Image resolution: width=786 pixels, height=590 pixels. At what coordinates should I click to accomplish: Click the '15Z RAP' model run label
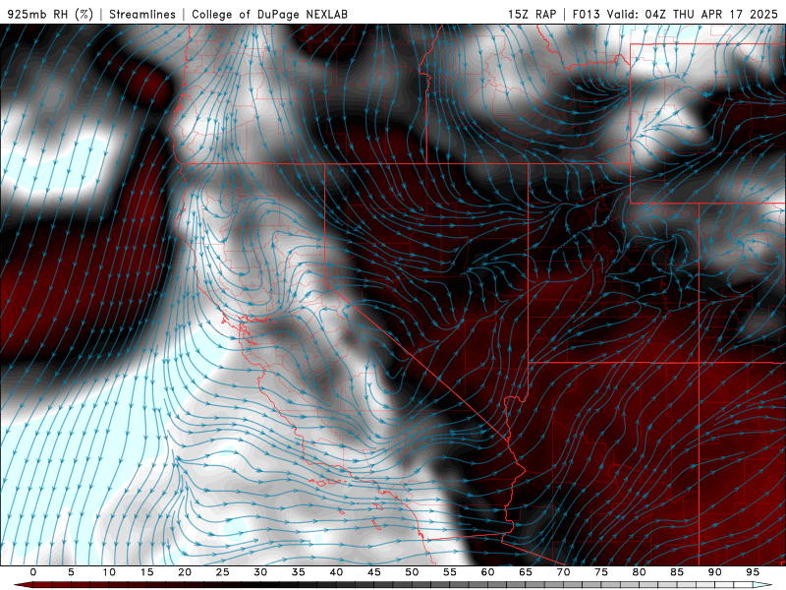pyautogui.click(x=532, y=14)
